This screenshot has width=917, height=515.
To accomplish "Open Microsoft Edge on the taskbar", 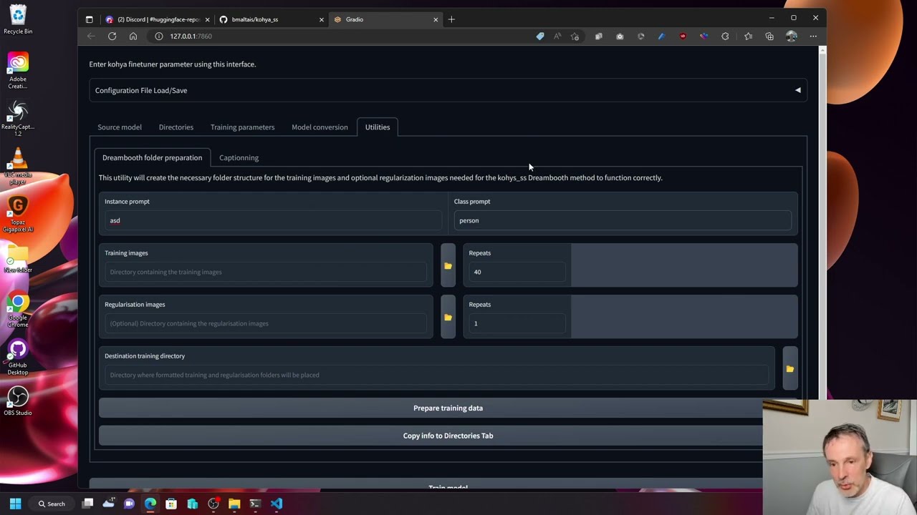I will click(150, 504).
